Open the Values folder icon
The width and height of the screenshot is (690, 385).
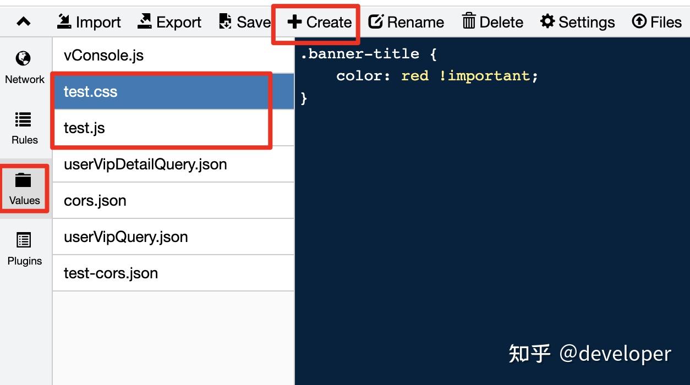tap(23, 180)
